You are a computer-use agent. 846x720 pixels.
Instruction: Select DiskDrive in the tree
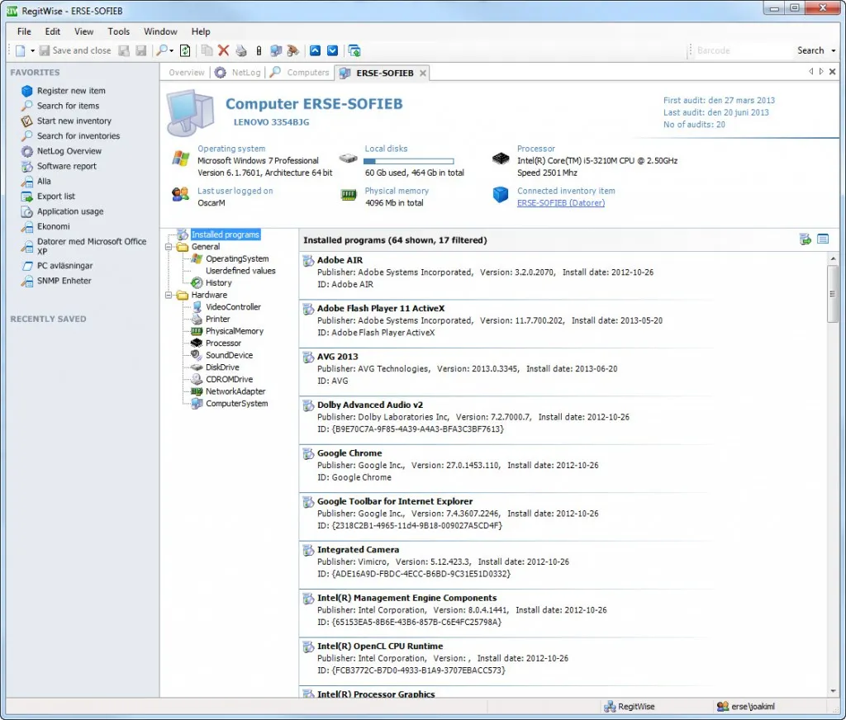(x=221, y=367)
